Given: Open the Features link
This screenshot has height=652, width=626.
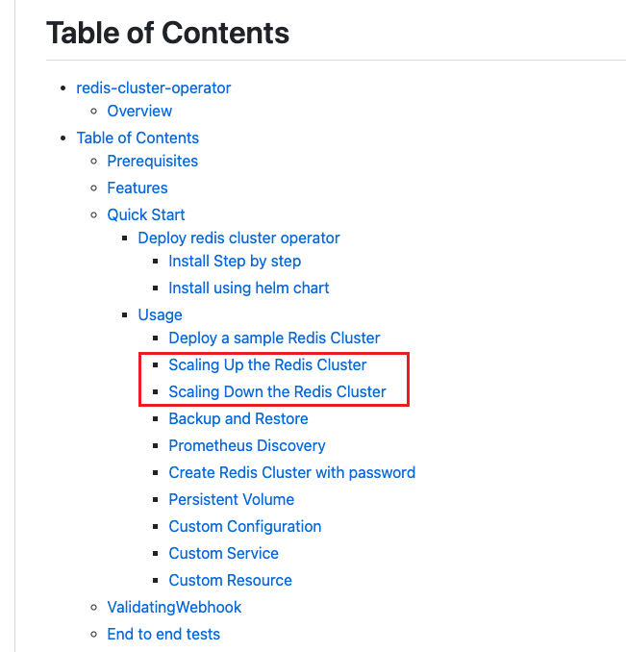Looking at the screenshot, I should pyautogui.click(x=138, y=188).
